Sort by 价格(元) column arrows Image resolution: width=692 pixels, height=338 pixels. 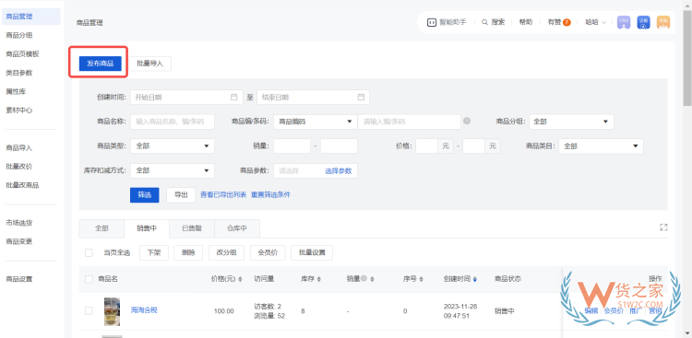click(240, 279)
